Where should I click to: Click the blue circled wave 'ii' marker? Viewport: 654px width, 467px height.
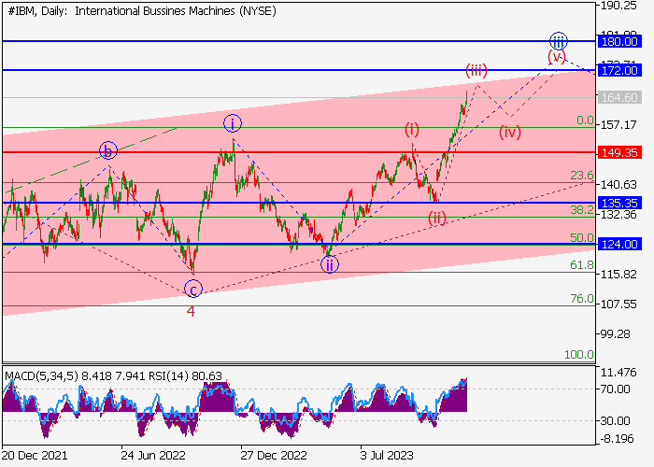tap(330, 264)
